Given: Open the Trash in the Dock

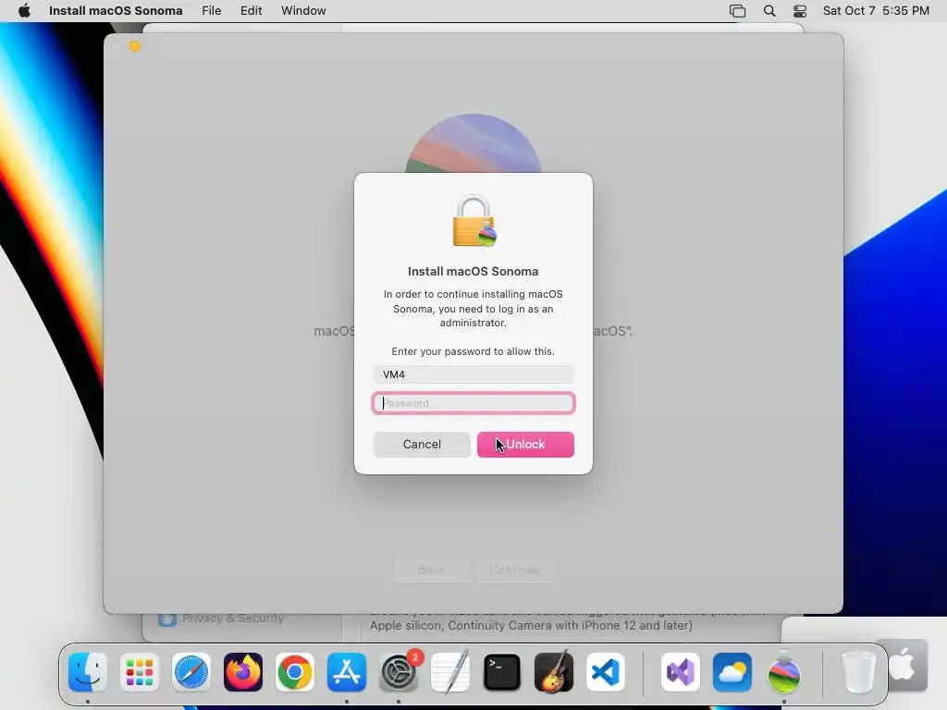Looking at the screenshot, I should pyautogui.click(x=858, y=672).
